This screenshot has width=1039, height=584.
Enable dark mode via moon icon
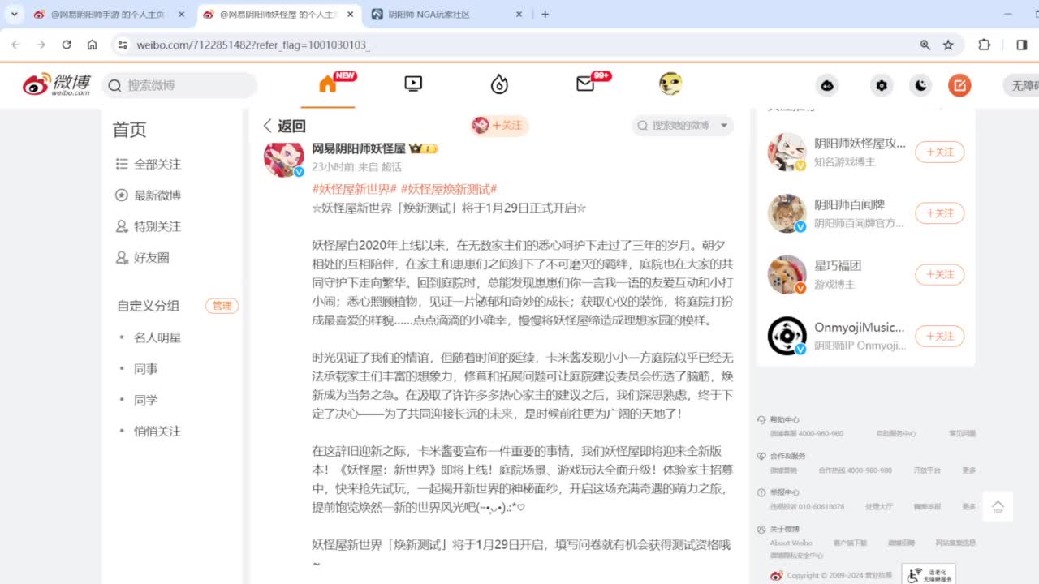[920, 84]
